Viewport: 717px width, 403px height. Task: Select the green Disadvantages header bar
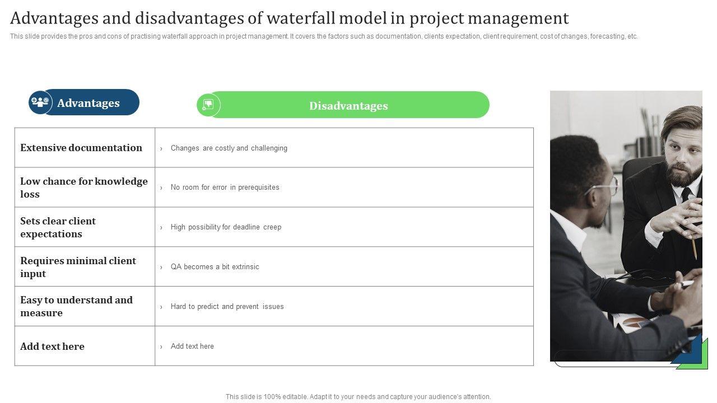348,105
